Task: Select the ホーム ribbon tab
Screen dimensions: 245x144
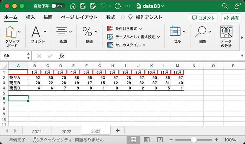Action: coord(11,17)
